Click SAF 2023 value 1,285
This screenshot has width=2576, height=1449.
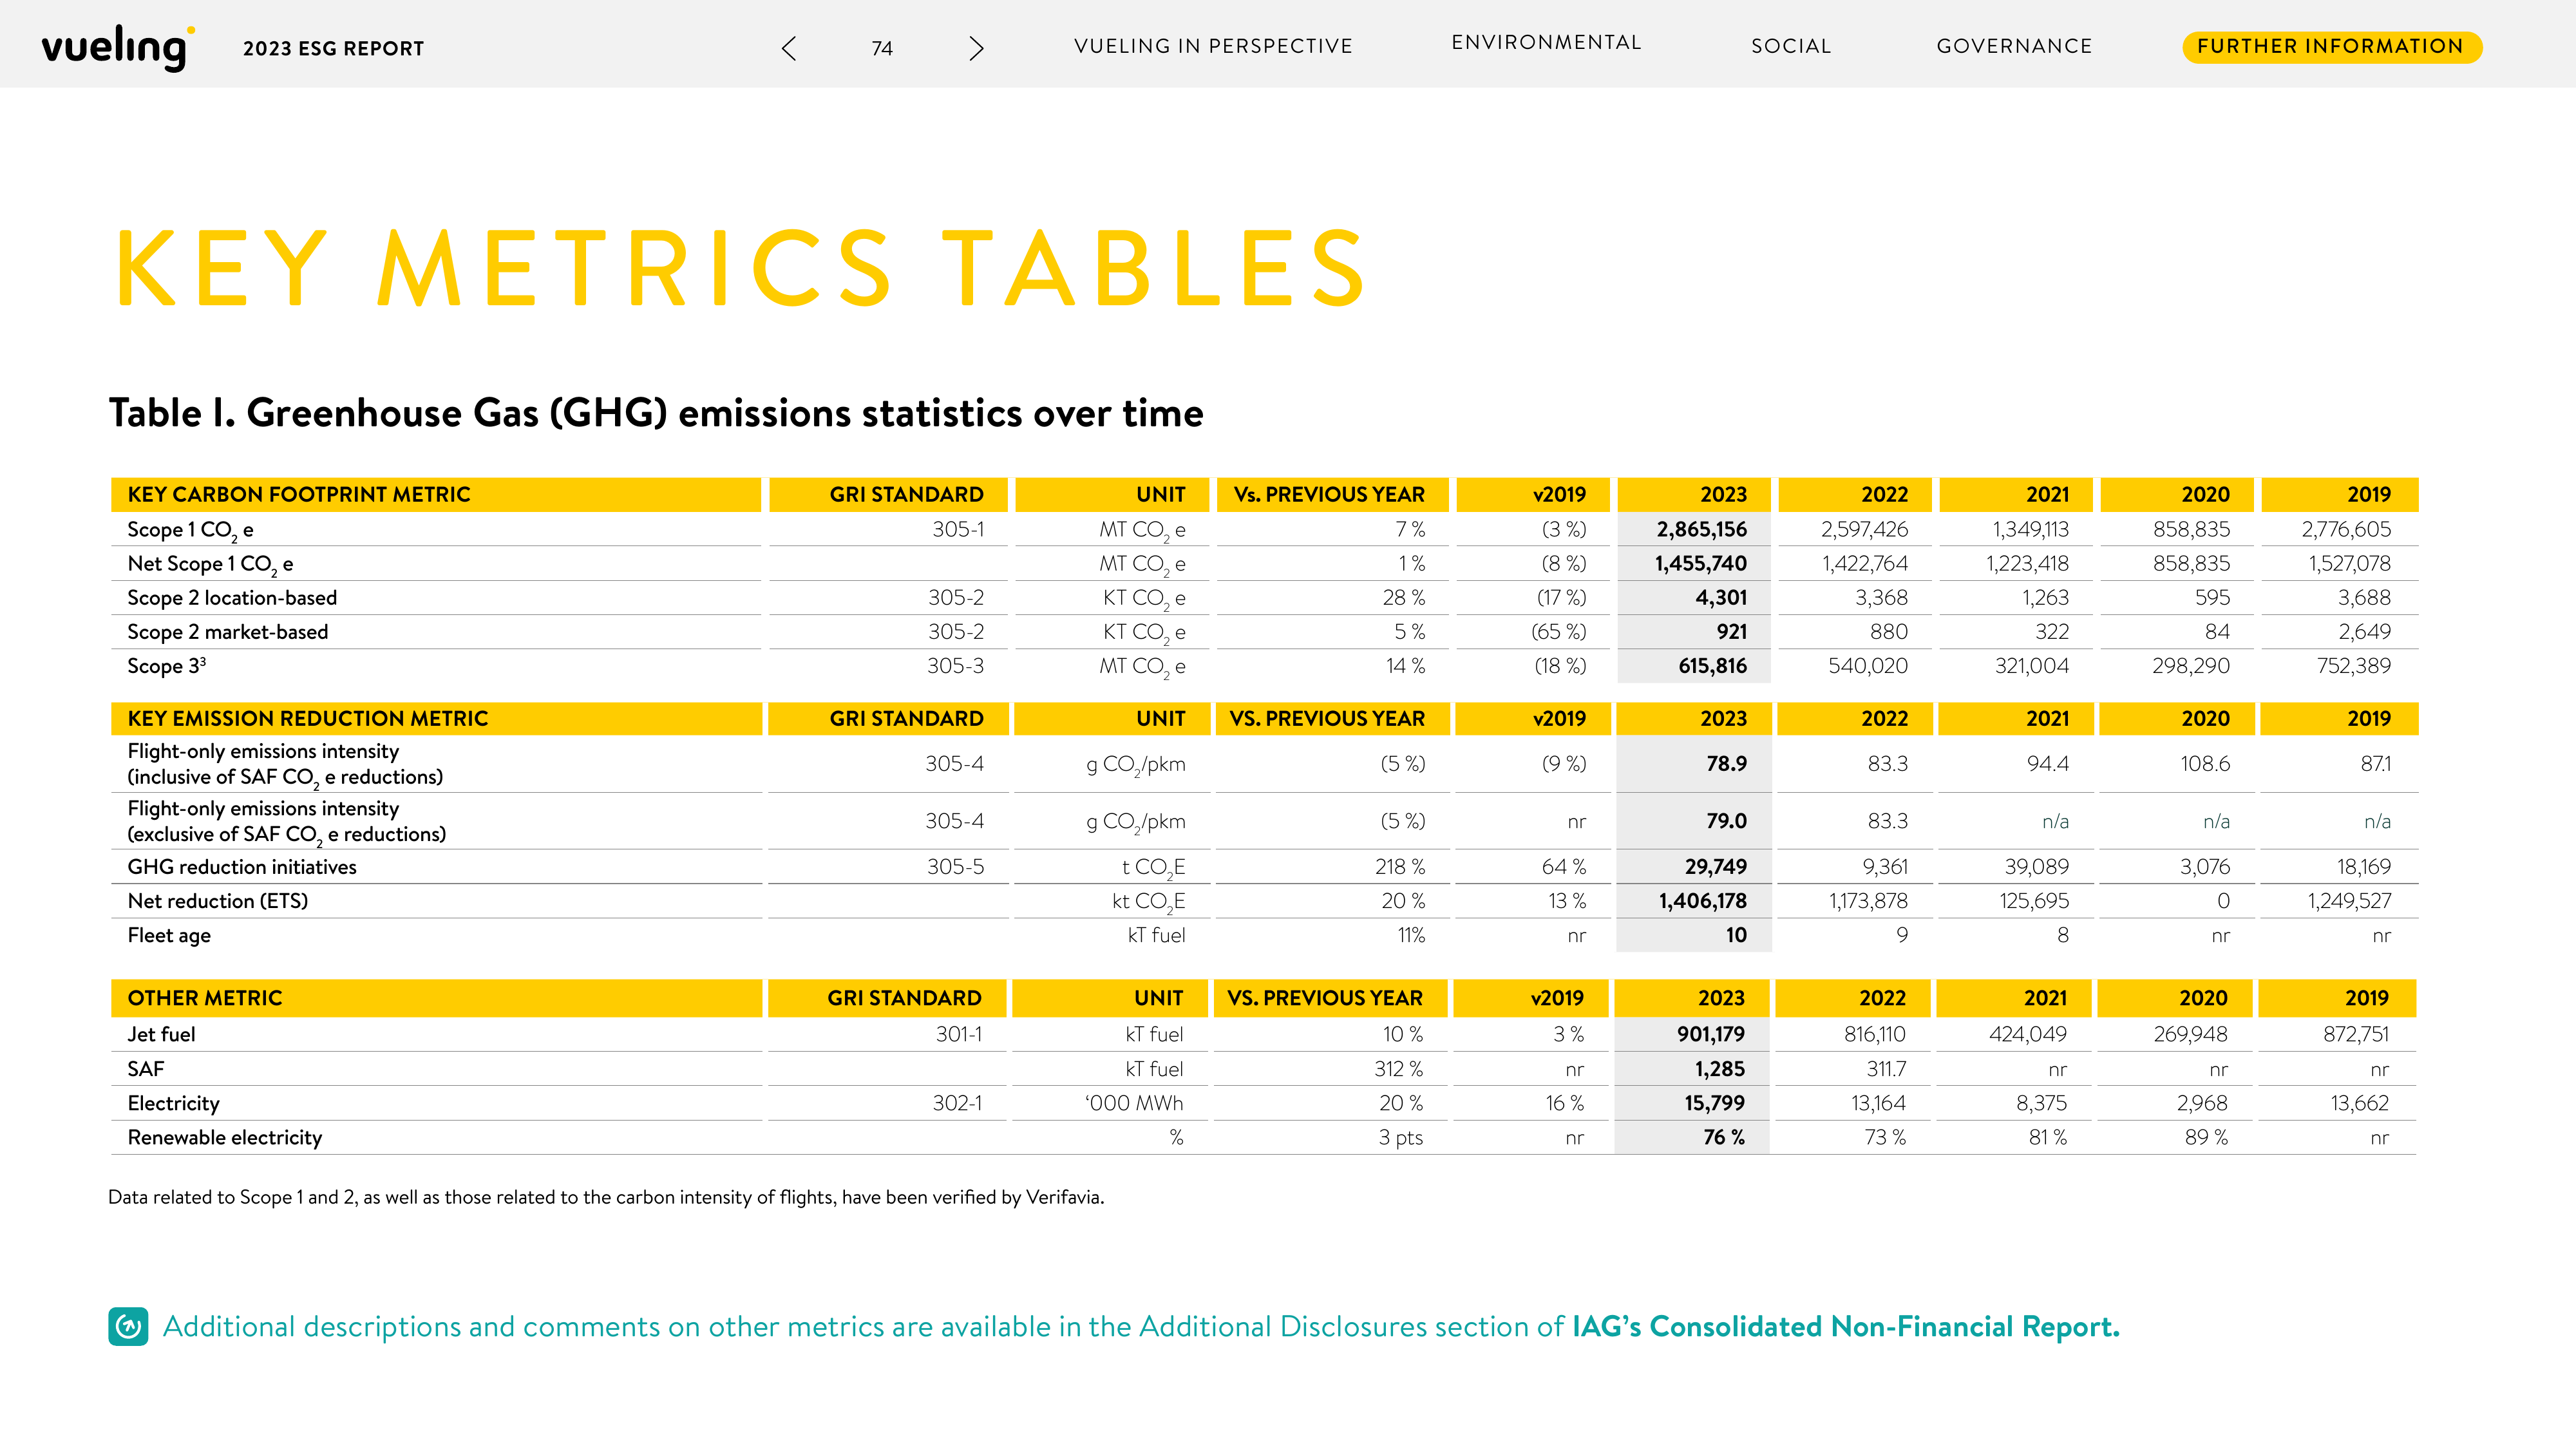1719,1069
